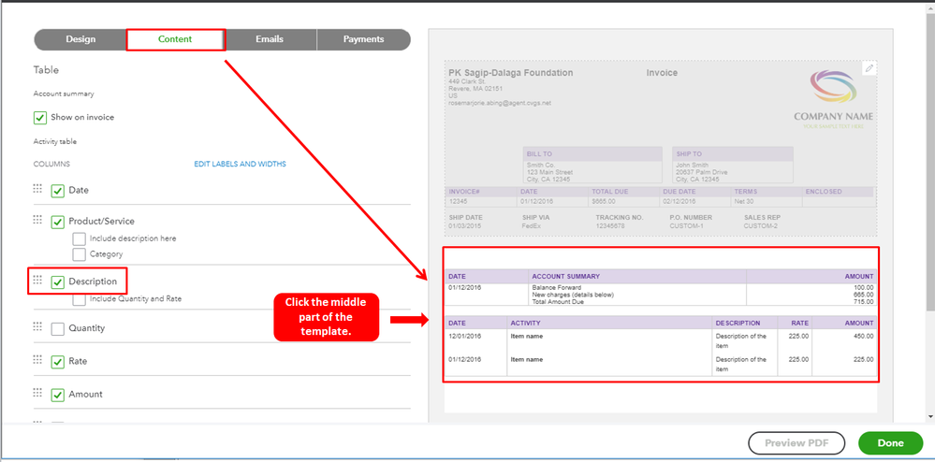The height and width of the screenshot is (462, 935).
Task: Toggle the Product/Service checkbox
Action: 58,222
